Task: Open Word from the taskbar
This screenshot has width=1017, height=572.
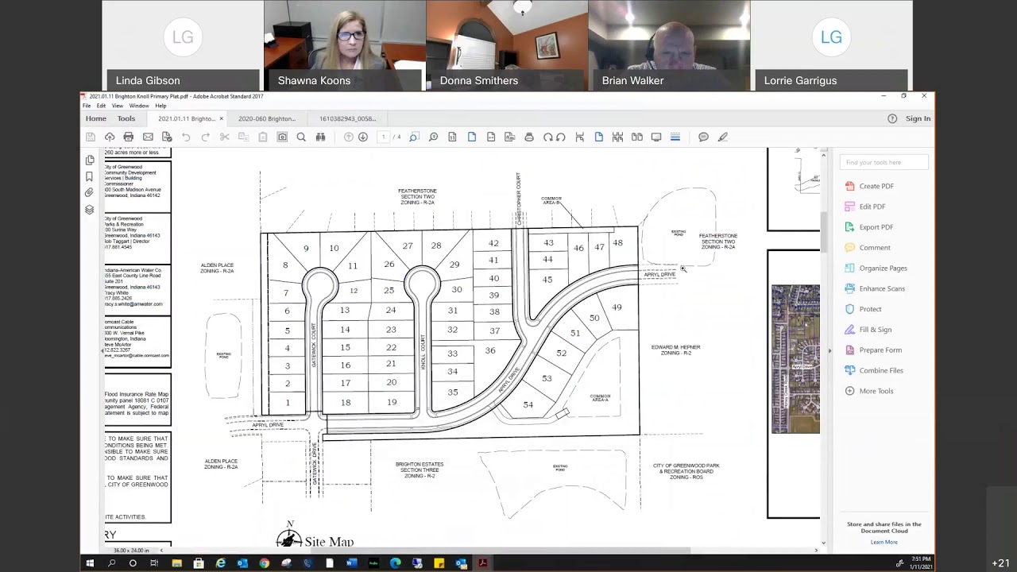Action: point(351,563)
